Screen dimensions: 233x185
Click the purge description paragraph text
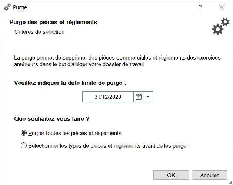pos(117,61)
